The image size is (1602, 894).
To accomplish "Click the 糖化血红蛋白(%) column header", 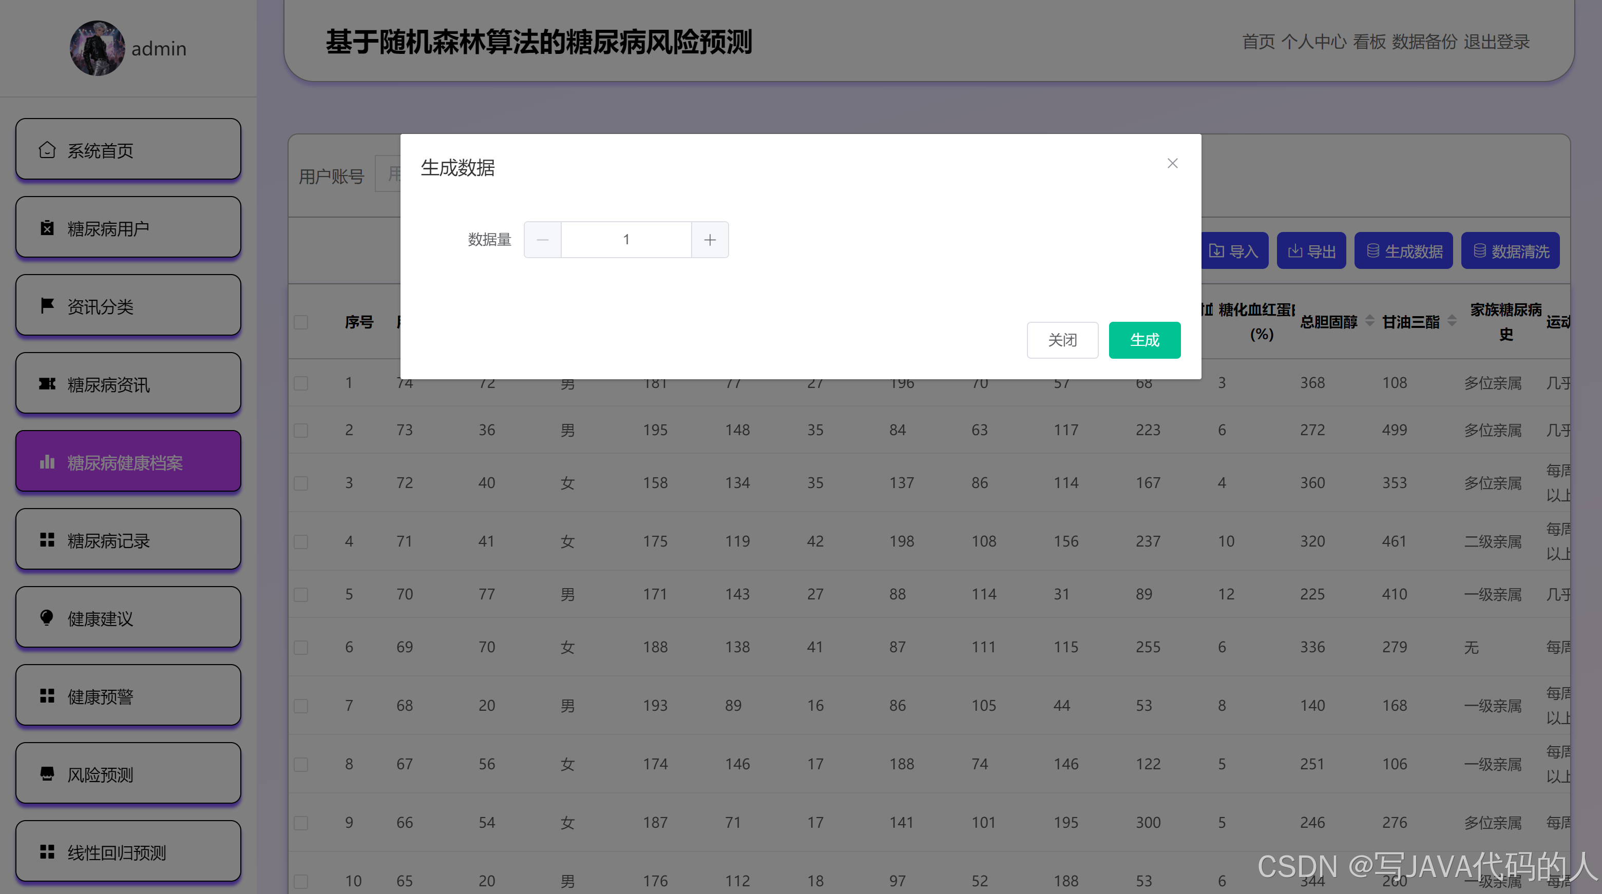I will pos(1257,321).
